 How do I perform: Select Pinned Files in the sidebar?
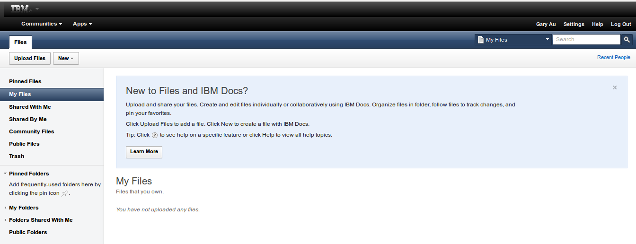[25, 81]
